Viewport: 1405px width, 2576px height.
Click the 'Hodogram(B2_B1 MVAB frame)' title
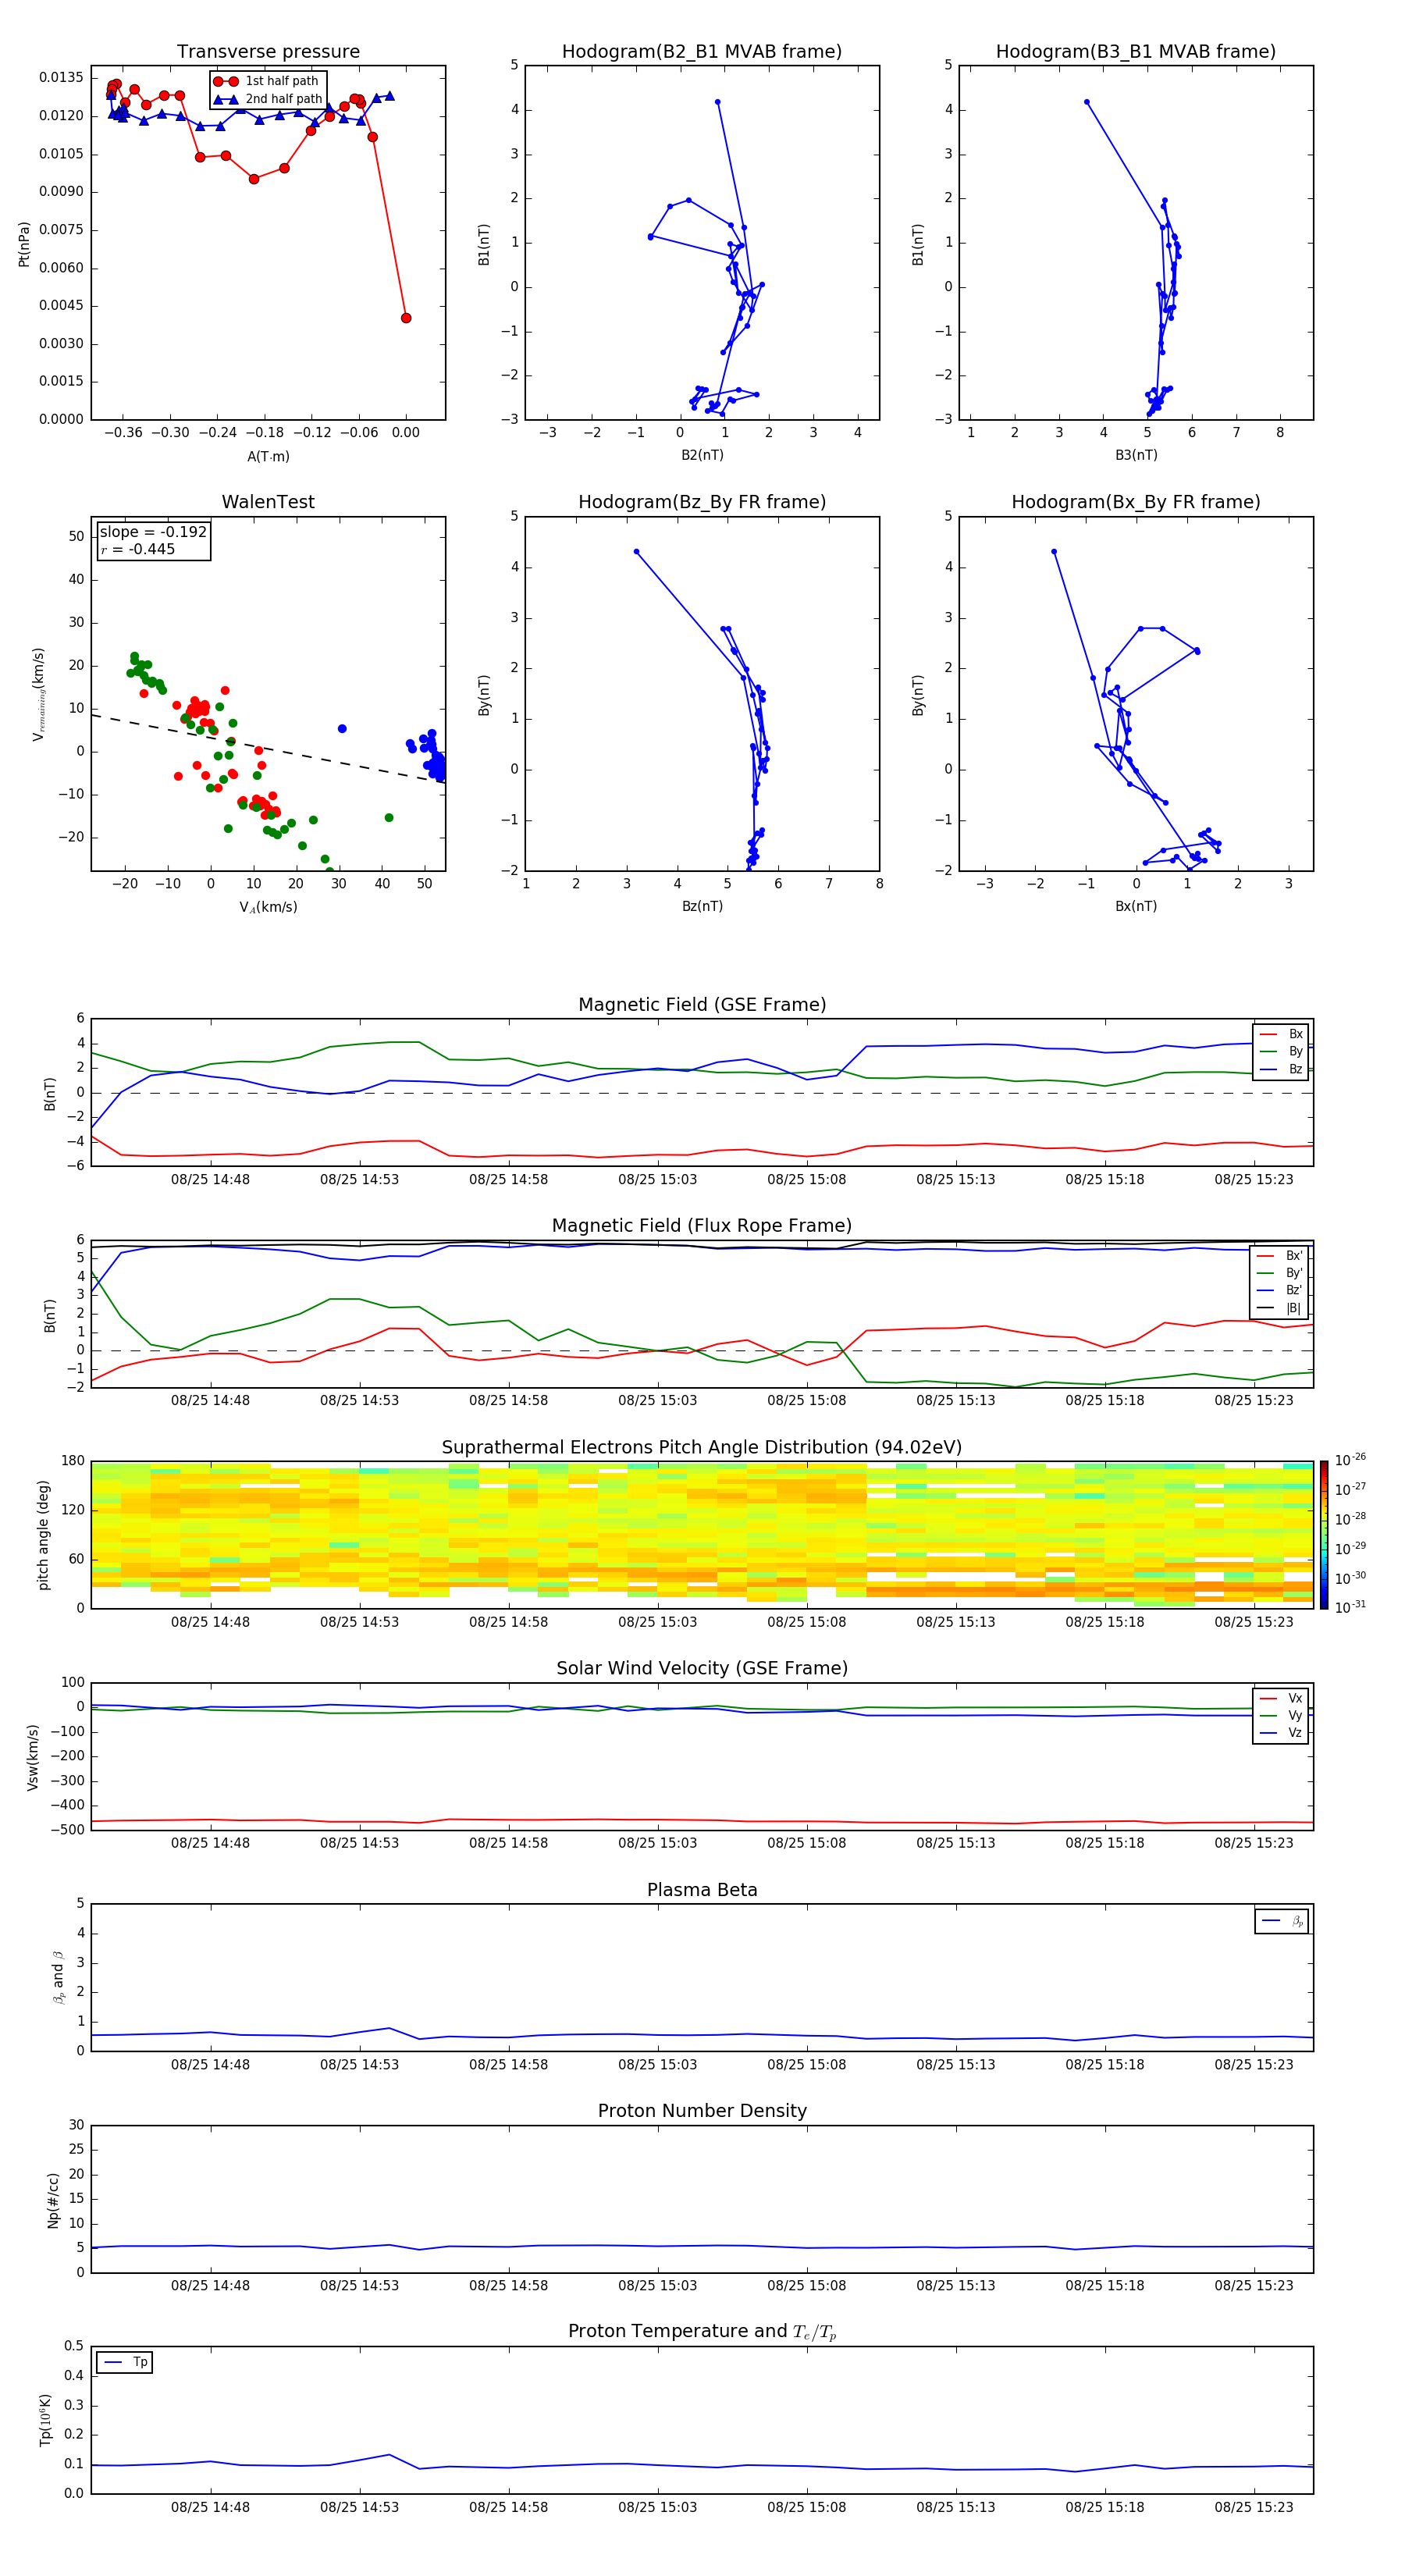tap(702, 51)
